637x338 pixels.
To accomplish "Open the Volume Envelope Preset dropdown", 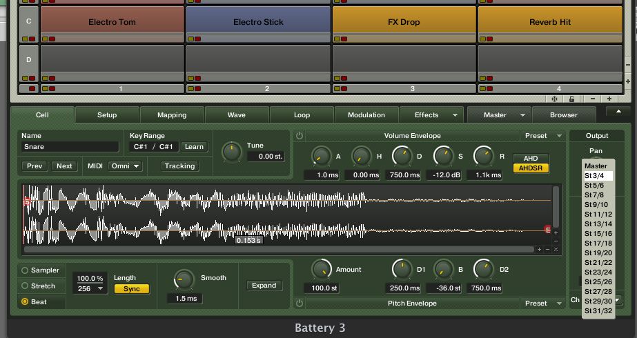I will 542,136.
